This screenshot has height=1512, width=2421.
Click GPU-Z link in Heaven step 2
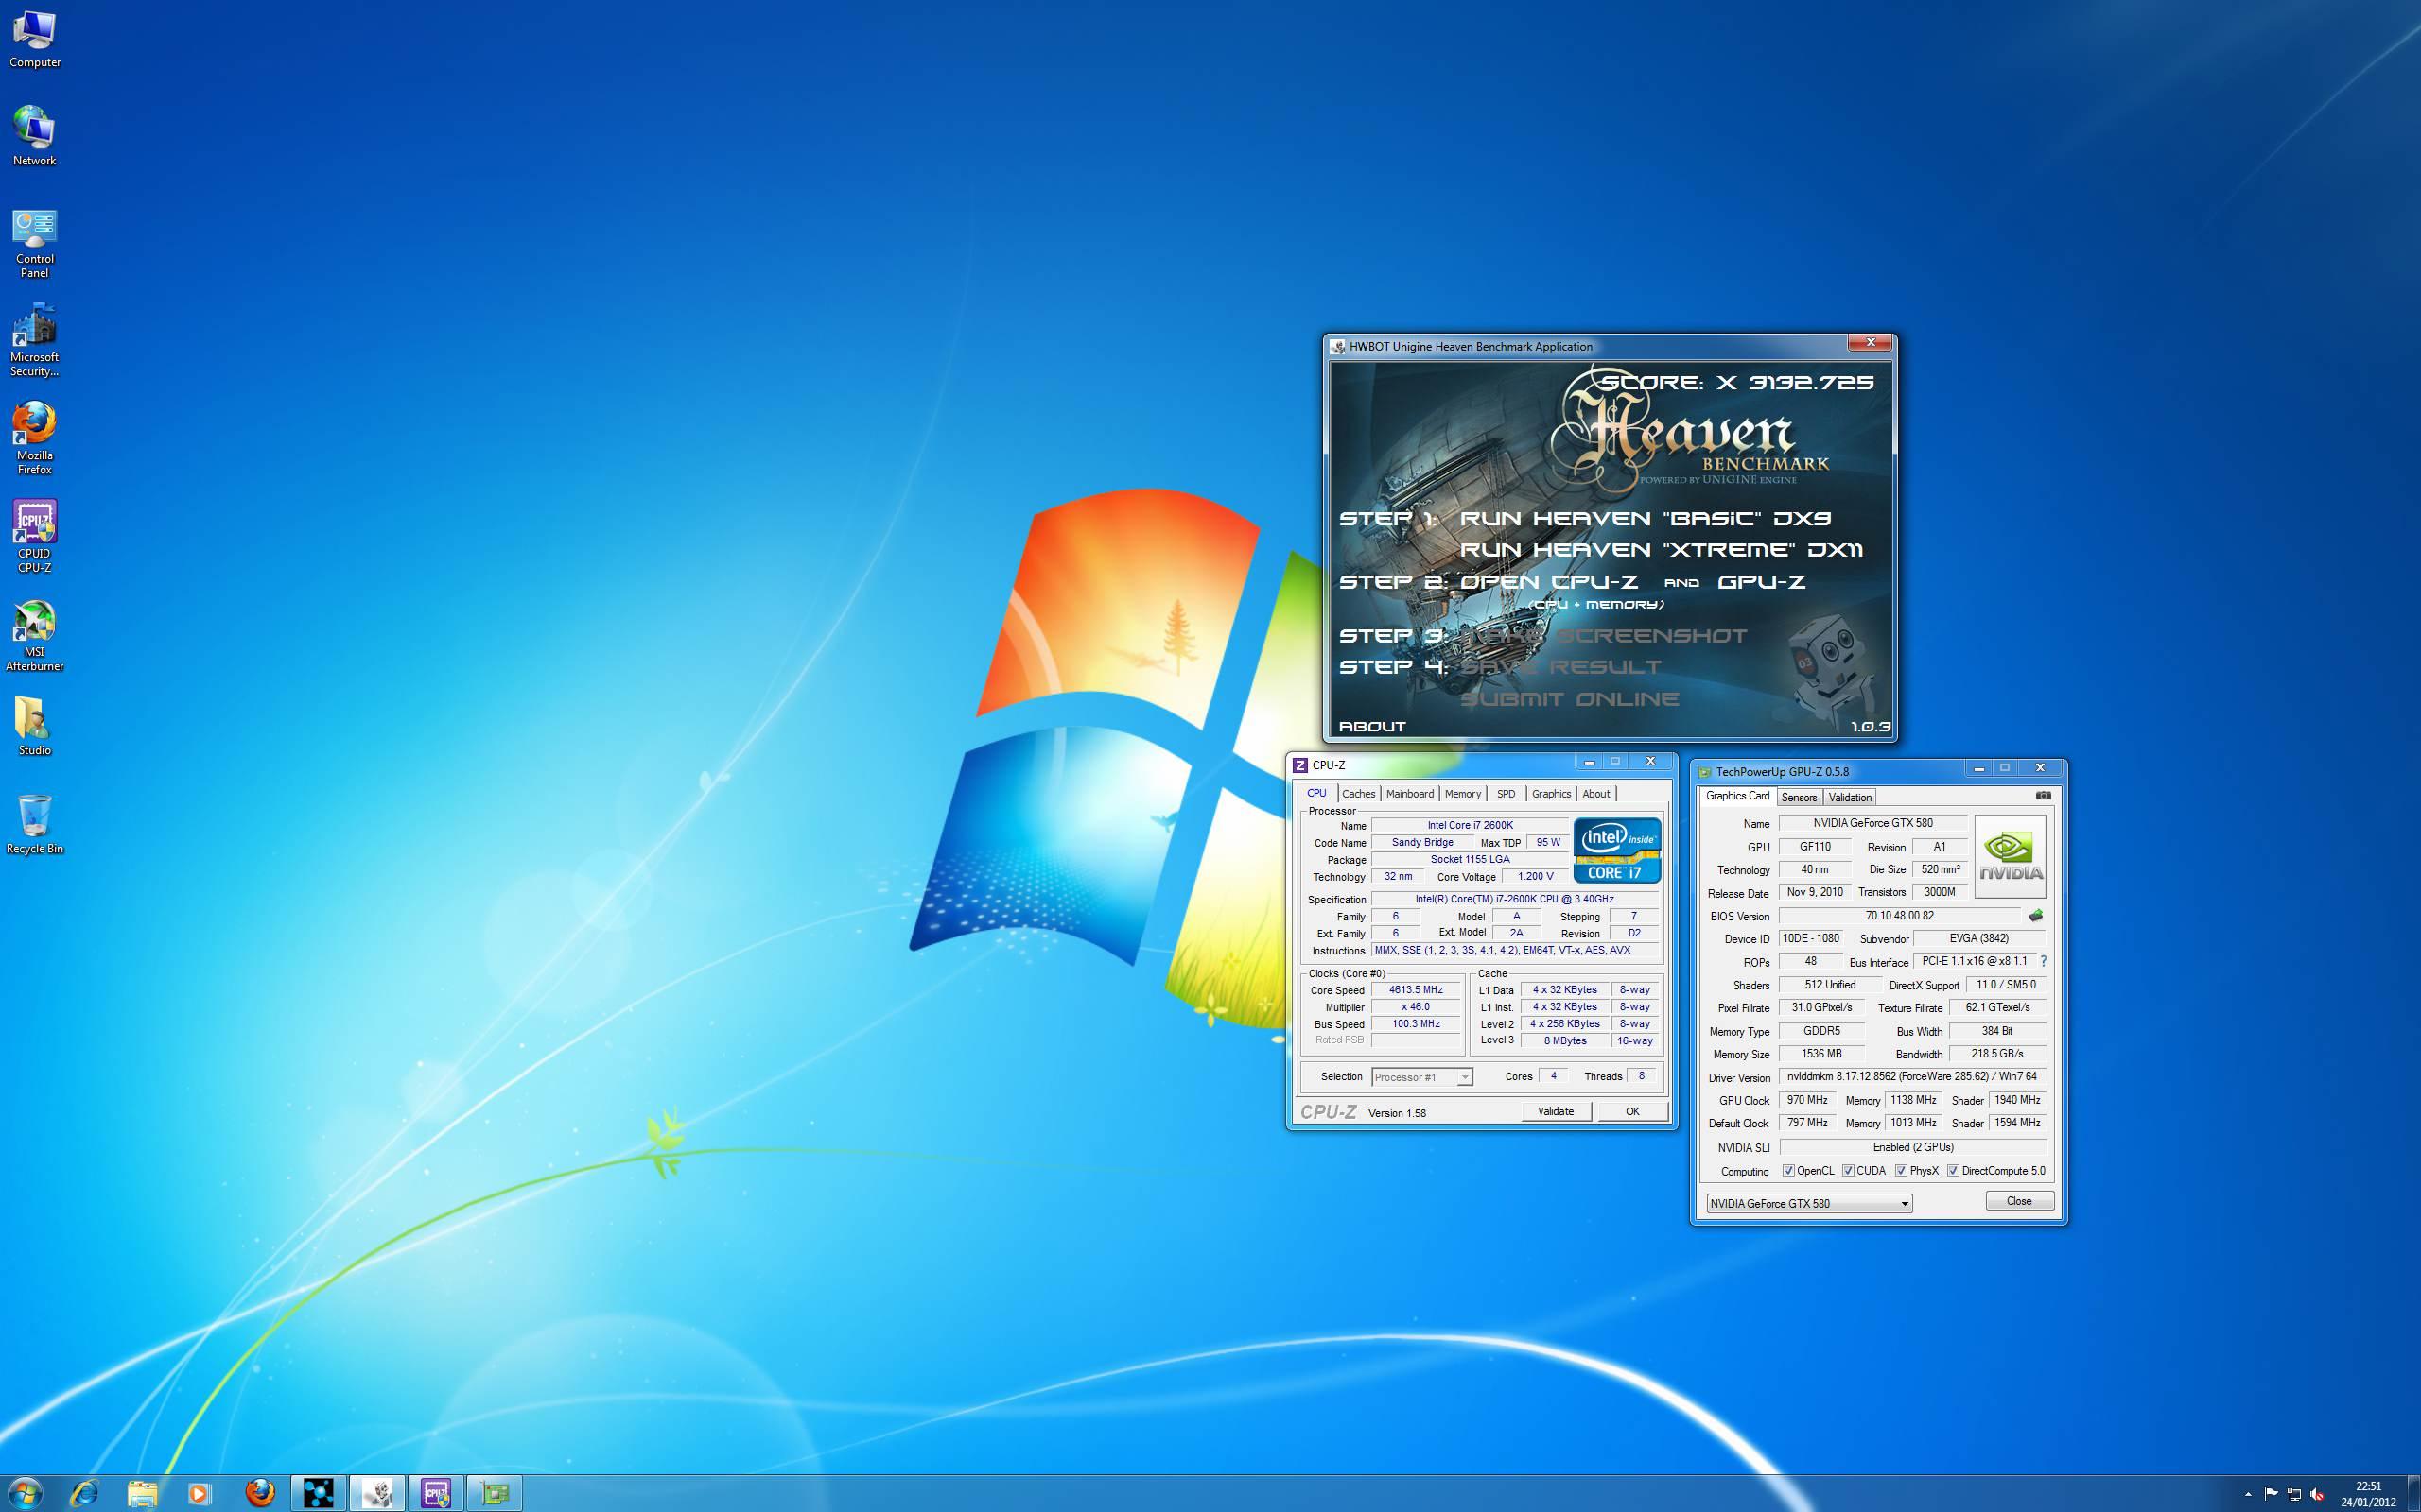[x=1762, y=581]
